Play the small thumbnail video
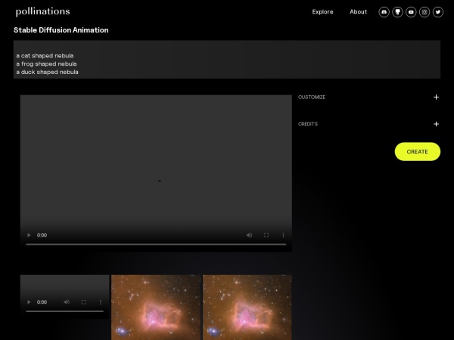The height and width of the screenshot is (340, 454). [30, 302]
